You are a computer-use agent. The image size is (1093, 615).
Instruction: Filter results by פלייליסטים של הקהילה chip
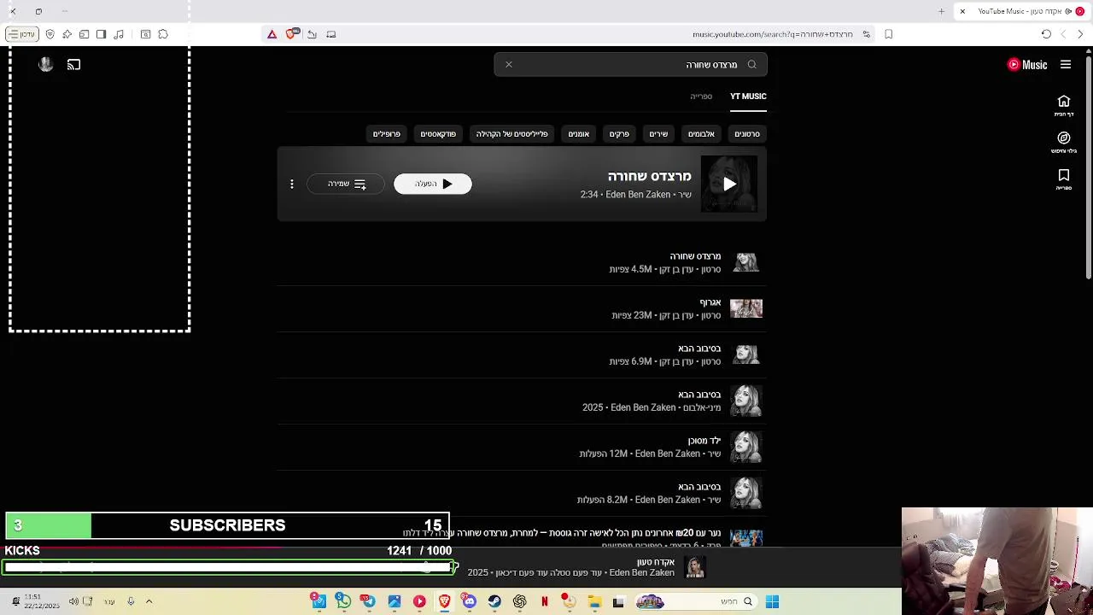tap(511, 134)
